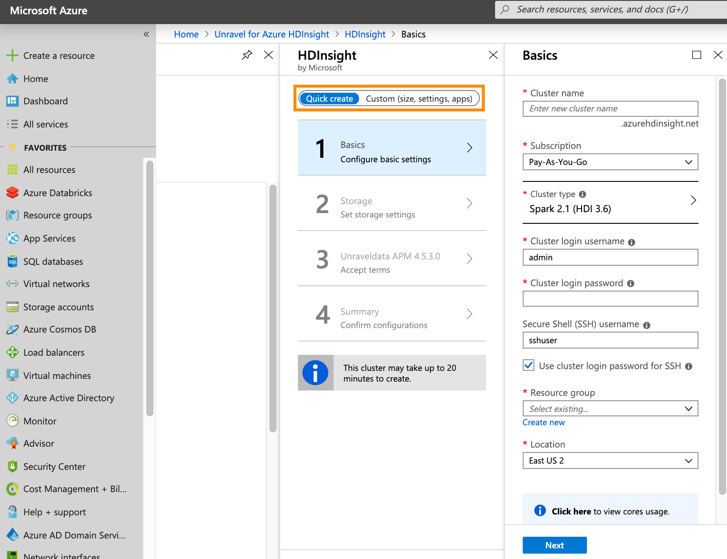Open the Subscription Pay-As-You-Go dropdown
This screenshot has width=727, height=559.
610,162
